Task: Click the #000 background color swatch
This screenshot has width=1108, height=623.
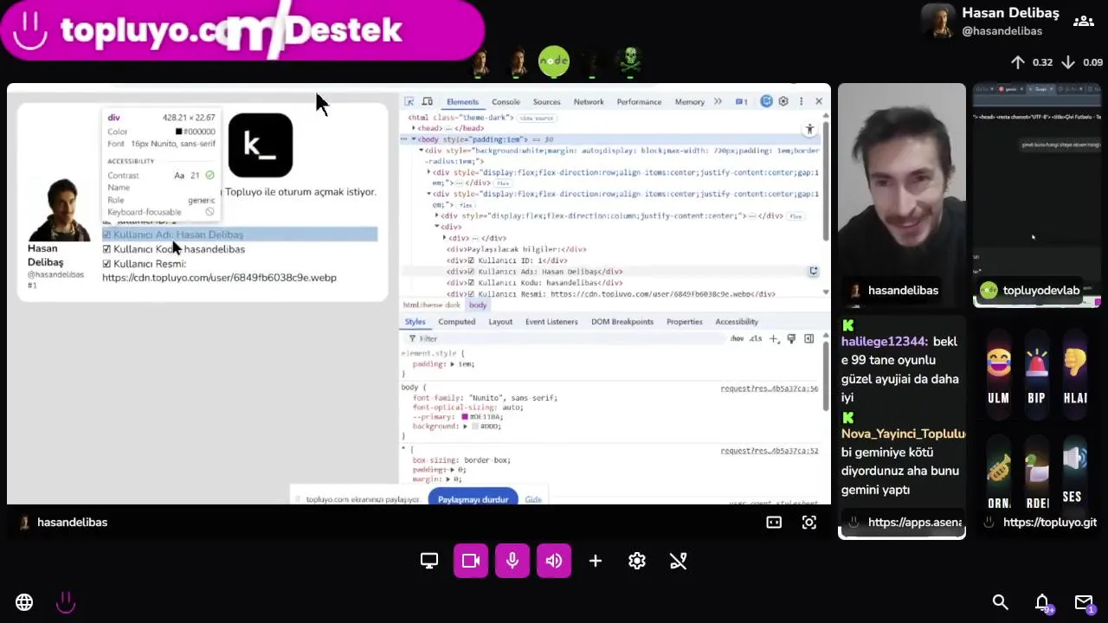Action: [x=473, y=427]
